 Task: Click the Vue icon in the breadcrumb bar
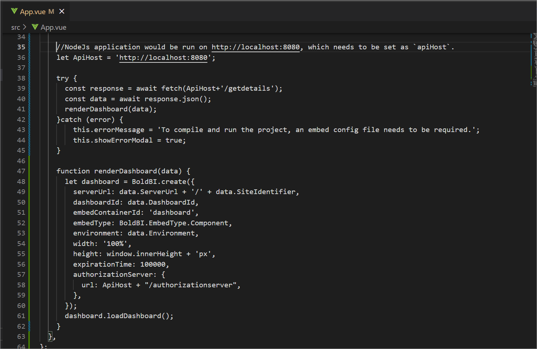35,27
